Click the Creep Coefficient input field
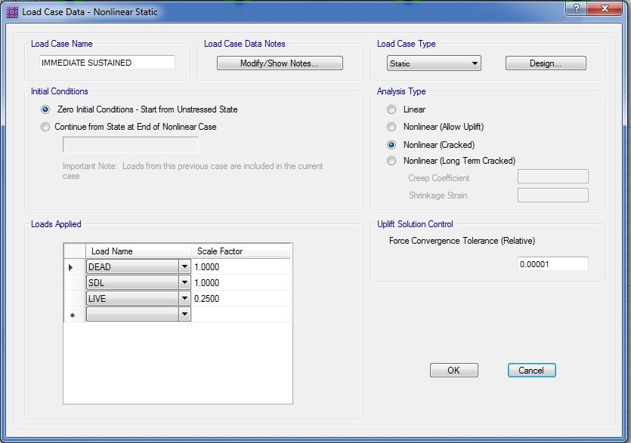Image resolution: width=631 pixels, height=443 pixels. (553, 177)
